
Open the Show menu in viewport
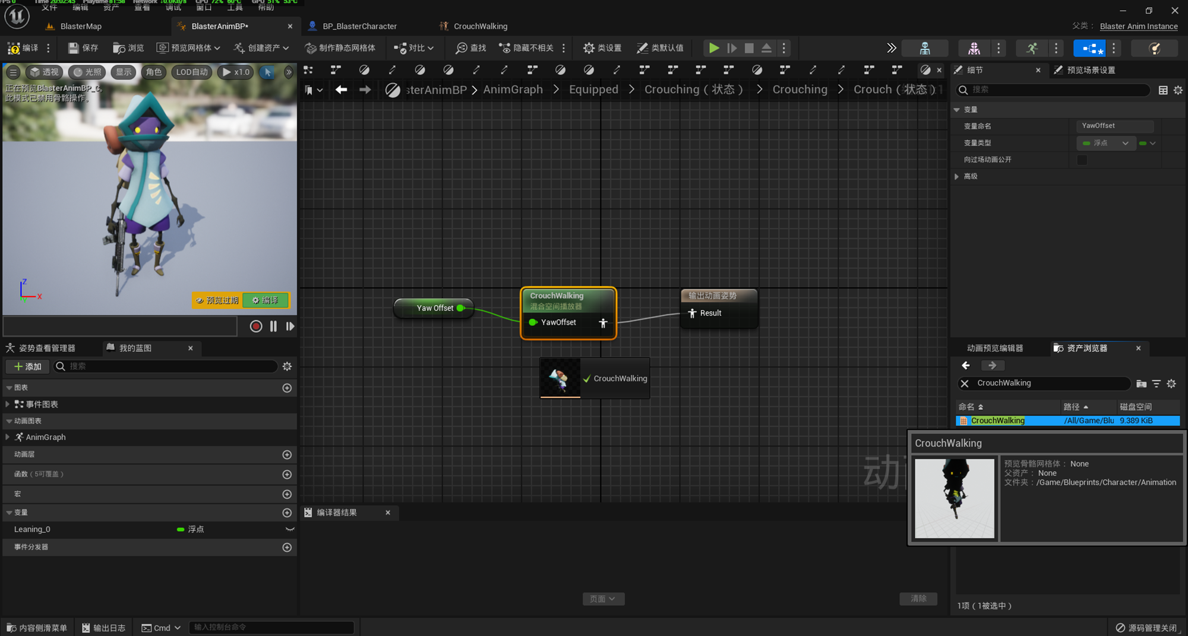click(124, 72)
